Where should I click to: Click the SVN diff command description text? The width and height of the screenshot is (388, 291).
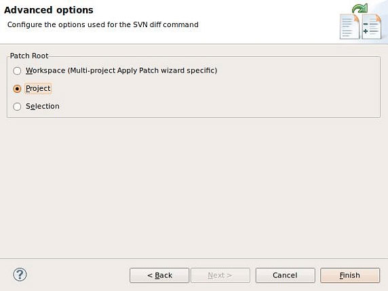pyautogui.click(x=103, y=24)
